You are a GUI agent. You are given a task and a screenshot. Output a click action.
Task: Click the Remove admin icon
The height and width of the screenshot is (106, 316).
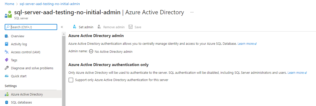point(99,27)
